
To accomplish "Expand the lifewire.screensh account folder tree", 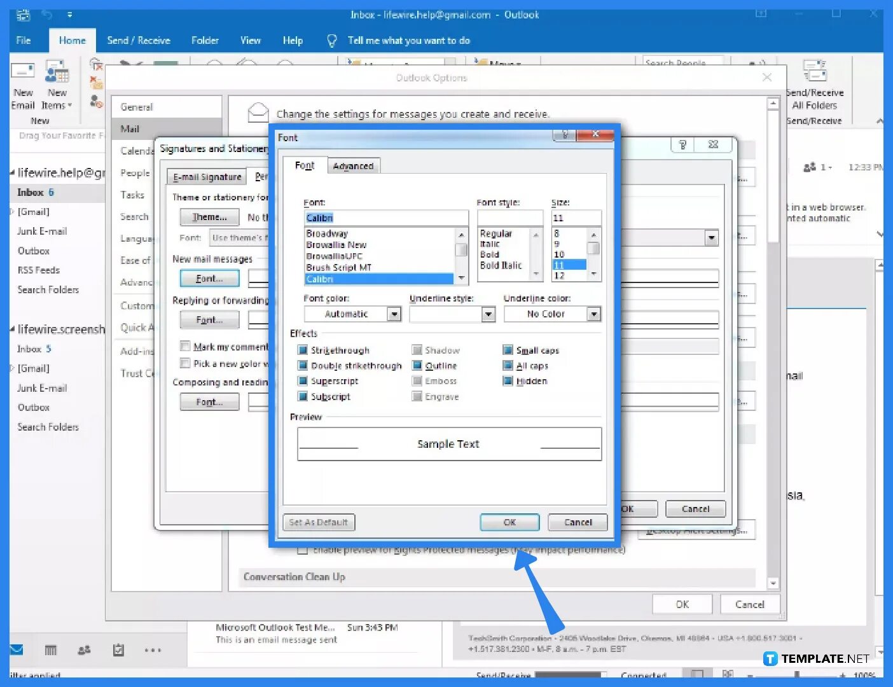I will coord(13,330).
